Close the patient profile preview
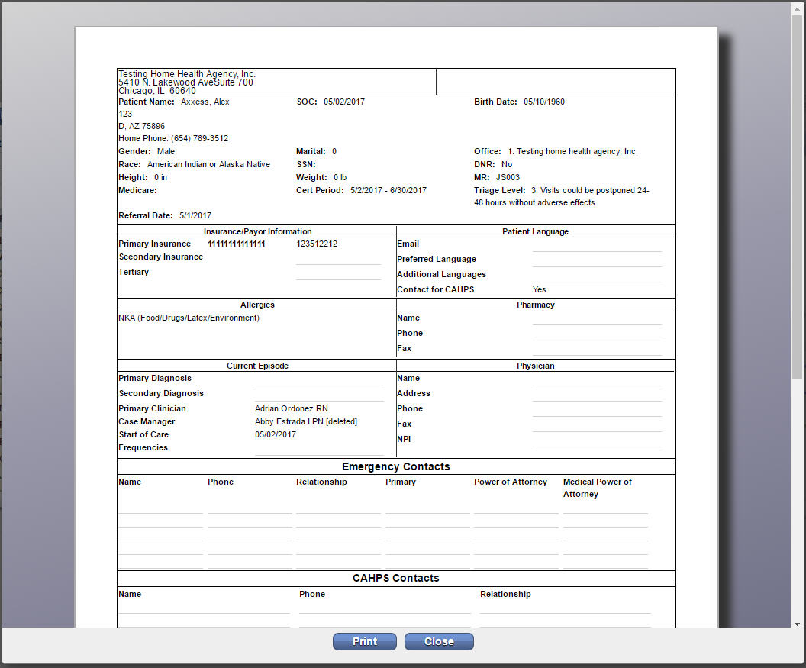 pos(438,641)
